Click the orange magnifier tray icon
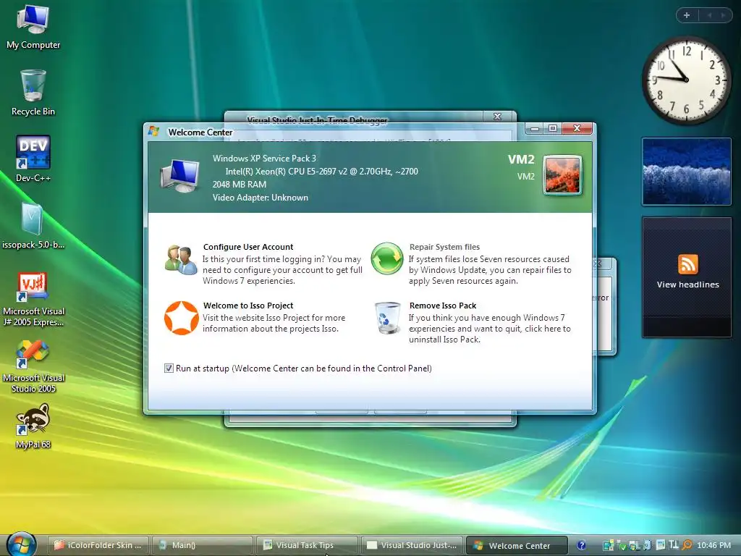The width and height of the screenshot is (741, 556). [687, 545]
